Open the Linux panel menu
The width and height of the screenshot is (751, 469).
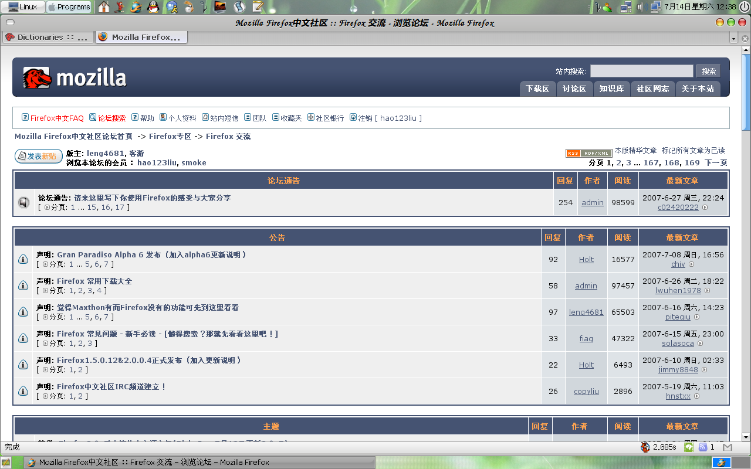click(23, 7)
